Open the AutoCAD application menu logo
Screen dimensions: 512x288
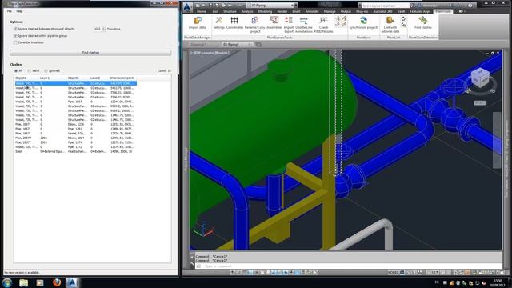tap(187, 7)
